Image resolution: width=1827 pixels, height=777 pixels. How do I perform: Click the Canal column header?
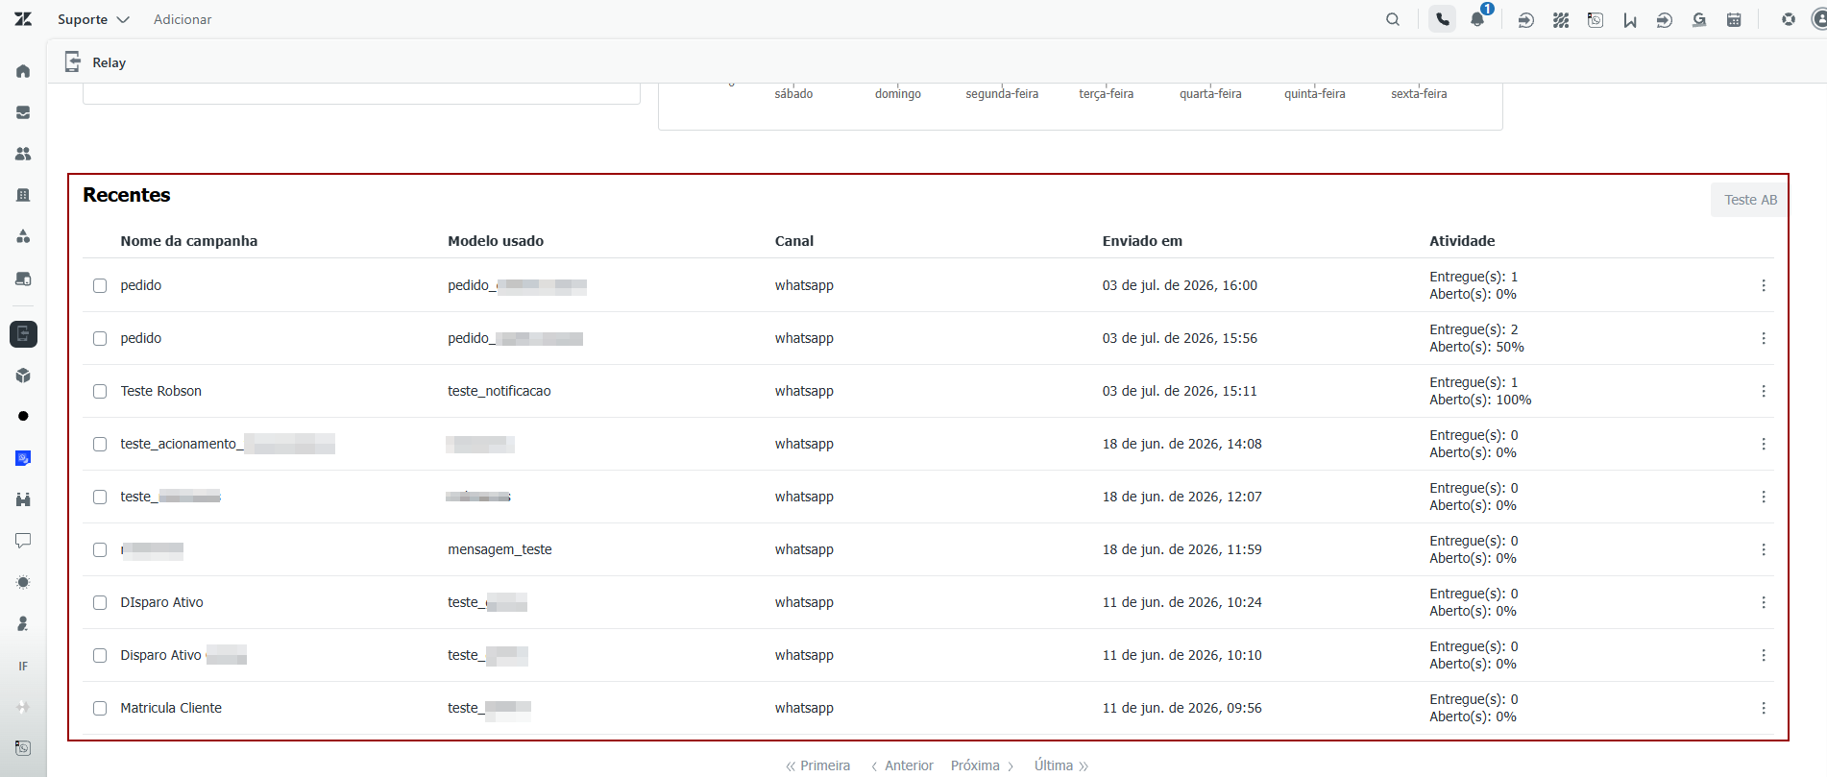pos(794,241)
